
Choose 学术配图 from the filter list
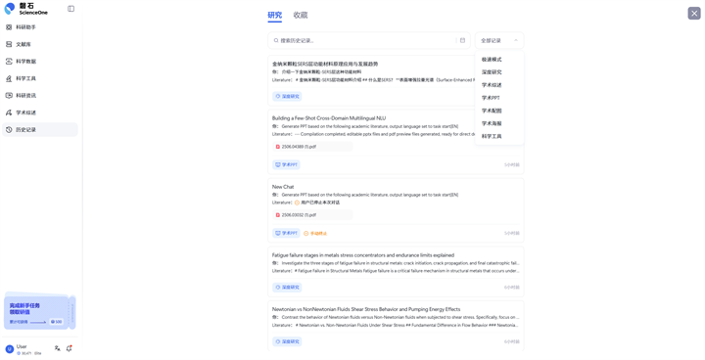click(499, 111)
